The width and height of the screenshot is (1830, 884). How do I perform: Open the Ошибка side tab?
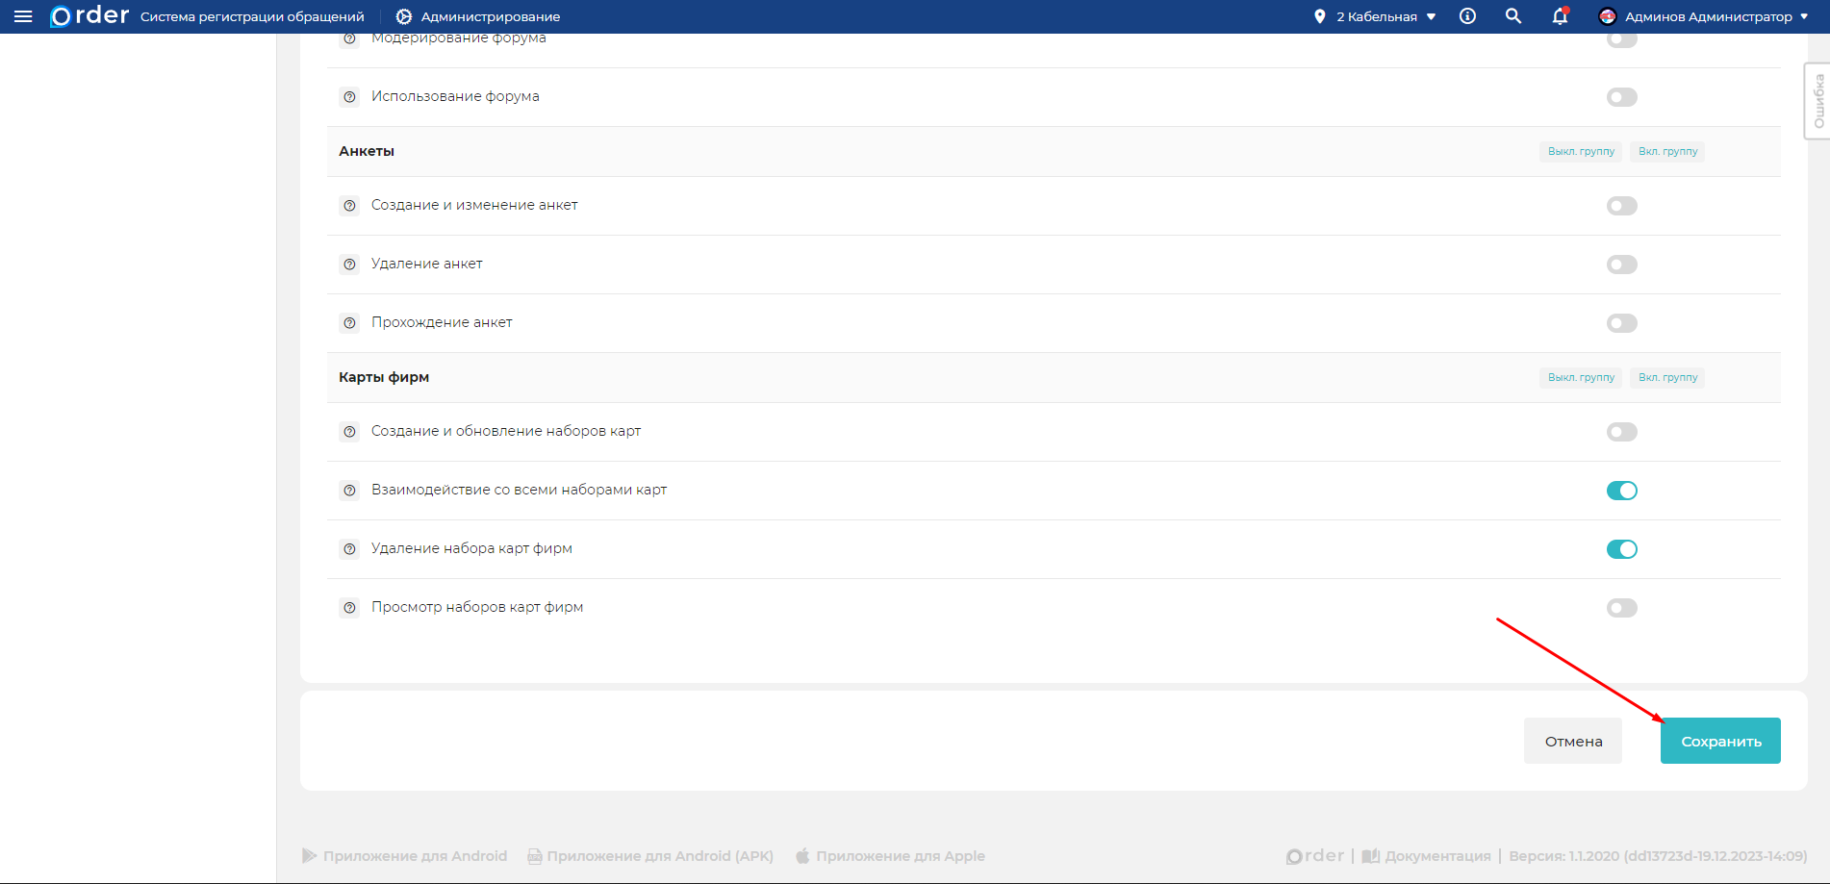[x=1817, y=101]
